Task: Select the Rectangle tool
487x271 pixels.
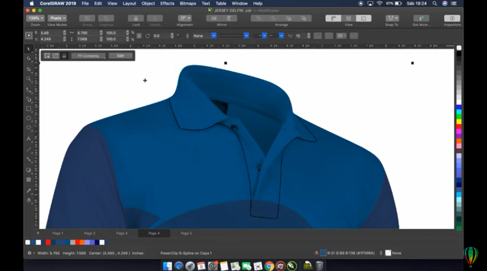Action: click(29, 109)
